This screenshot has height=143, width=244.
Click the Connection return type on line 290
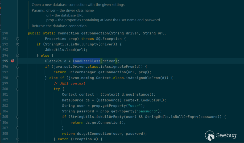[68, 33]
